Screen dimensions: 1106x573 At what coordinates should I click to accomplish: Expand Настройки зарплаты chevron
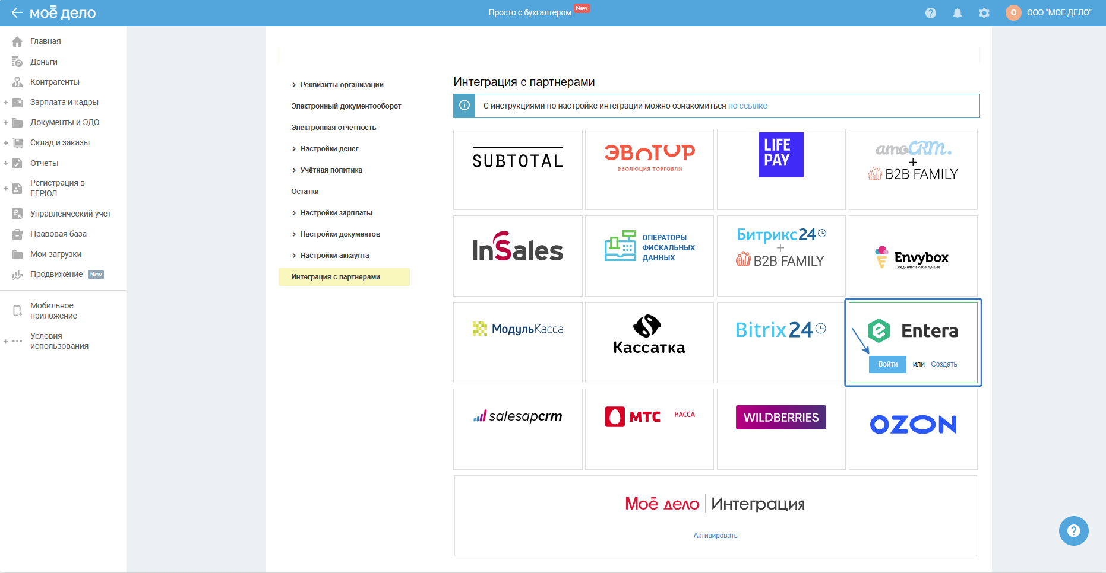tap(294, 213)
